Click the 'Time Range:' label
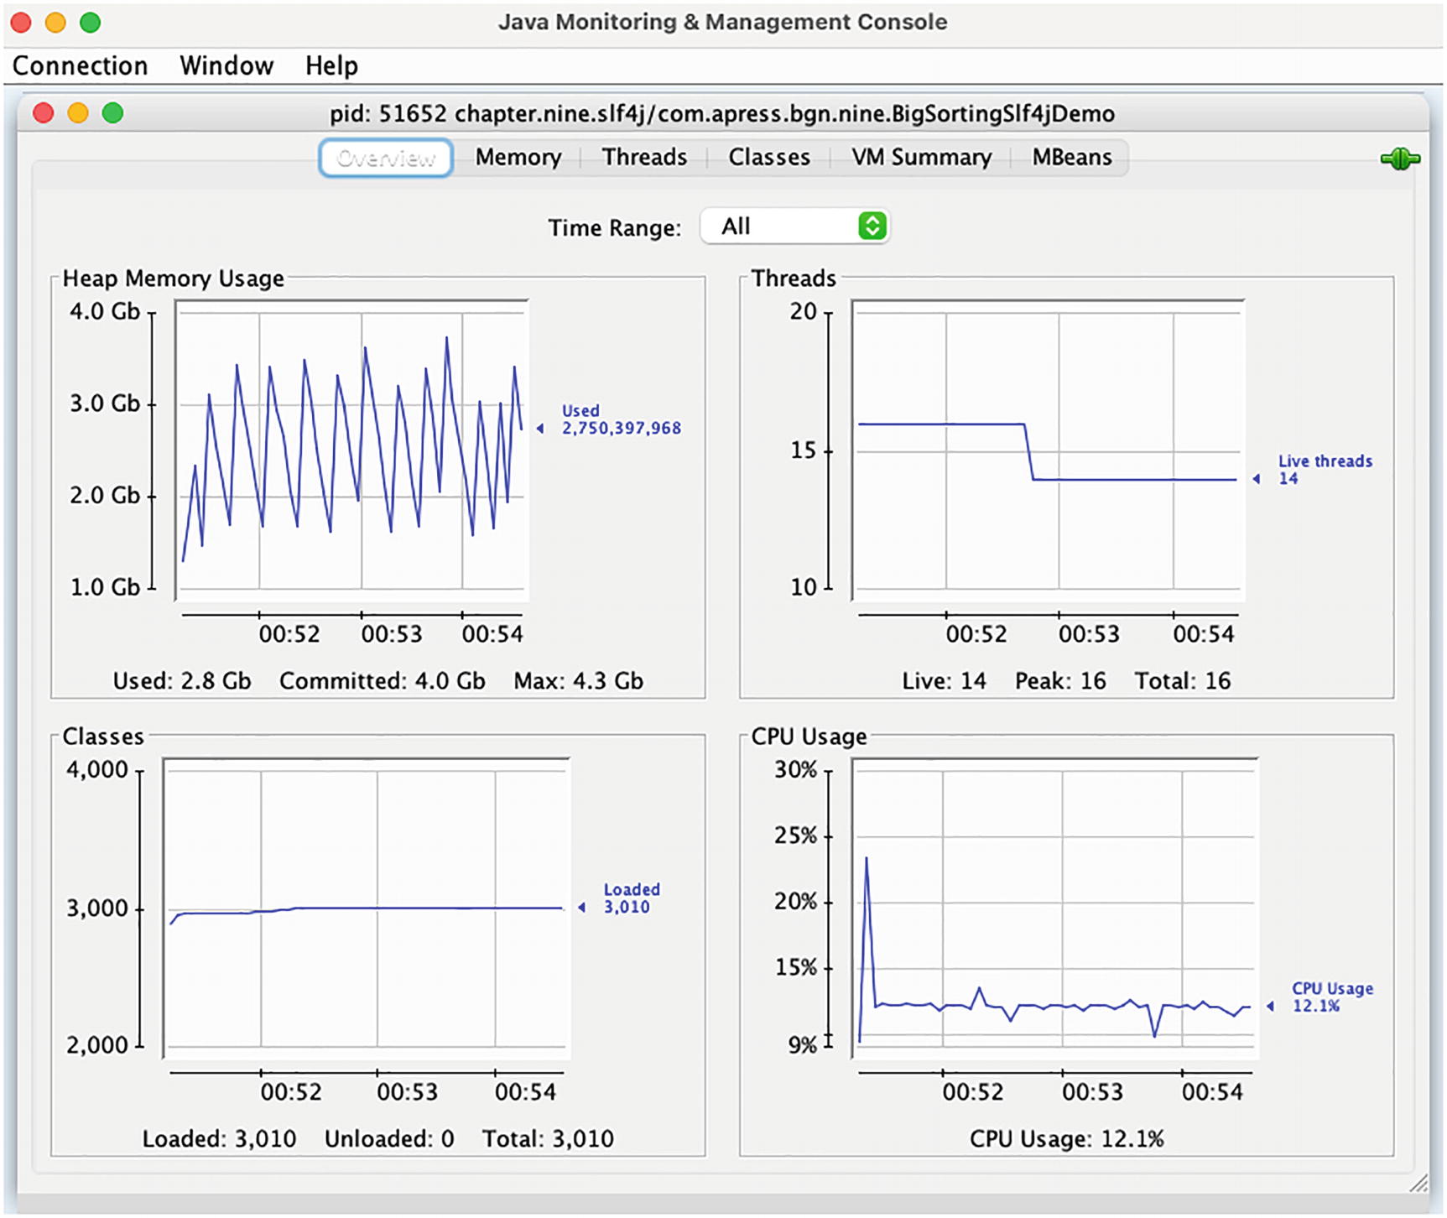 (614, 227)
